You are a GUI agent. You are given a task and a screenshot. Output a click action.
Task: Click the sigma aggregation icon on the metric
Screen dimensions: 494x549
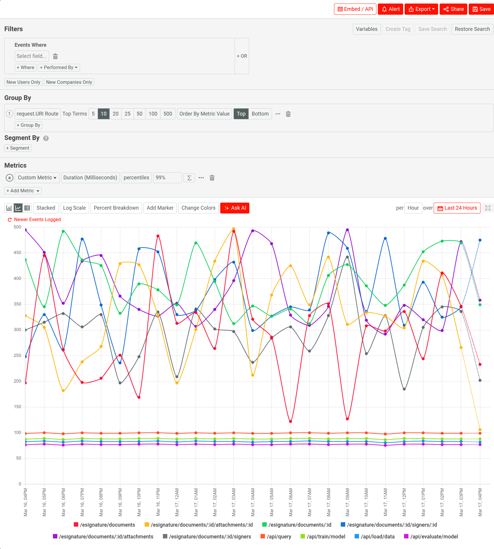click(189, 178)
